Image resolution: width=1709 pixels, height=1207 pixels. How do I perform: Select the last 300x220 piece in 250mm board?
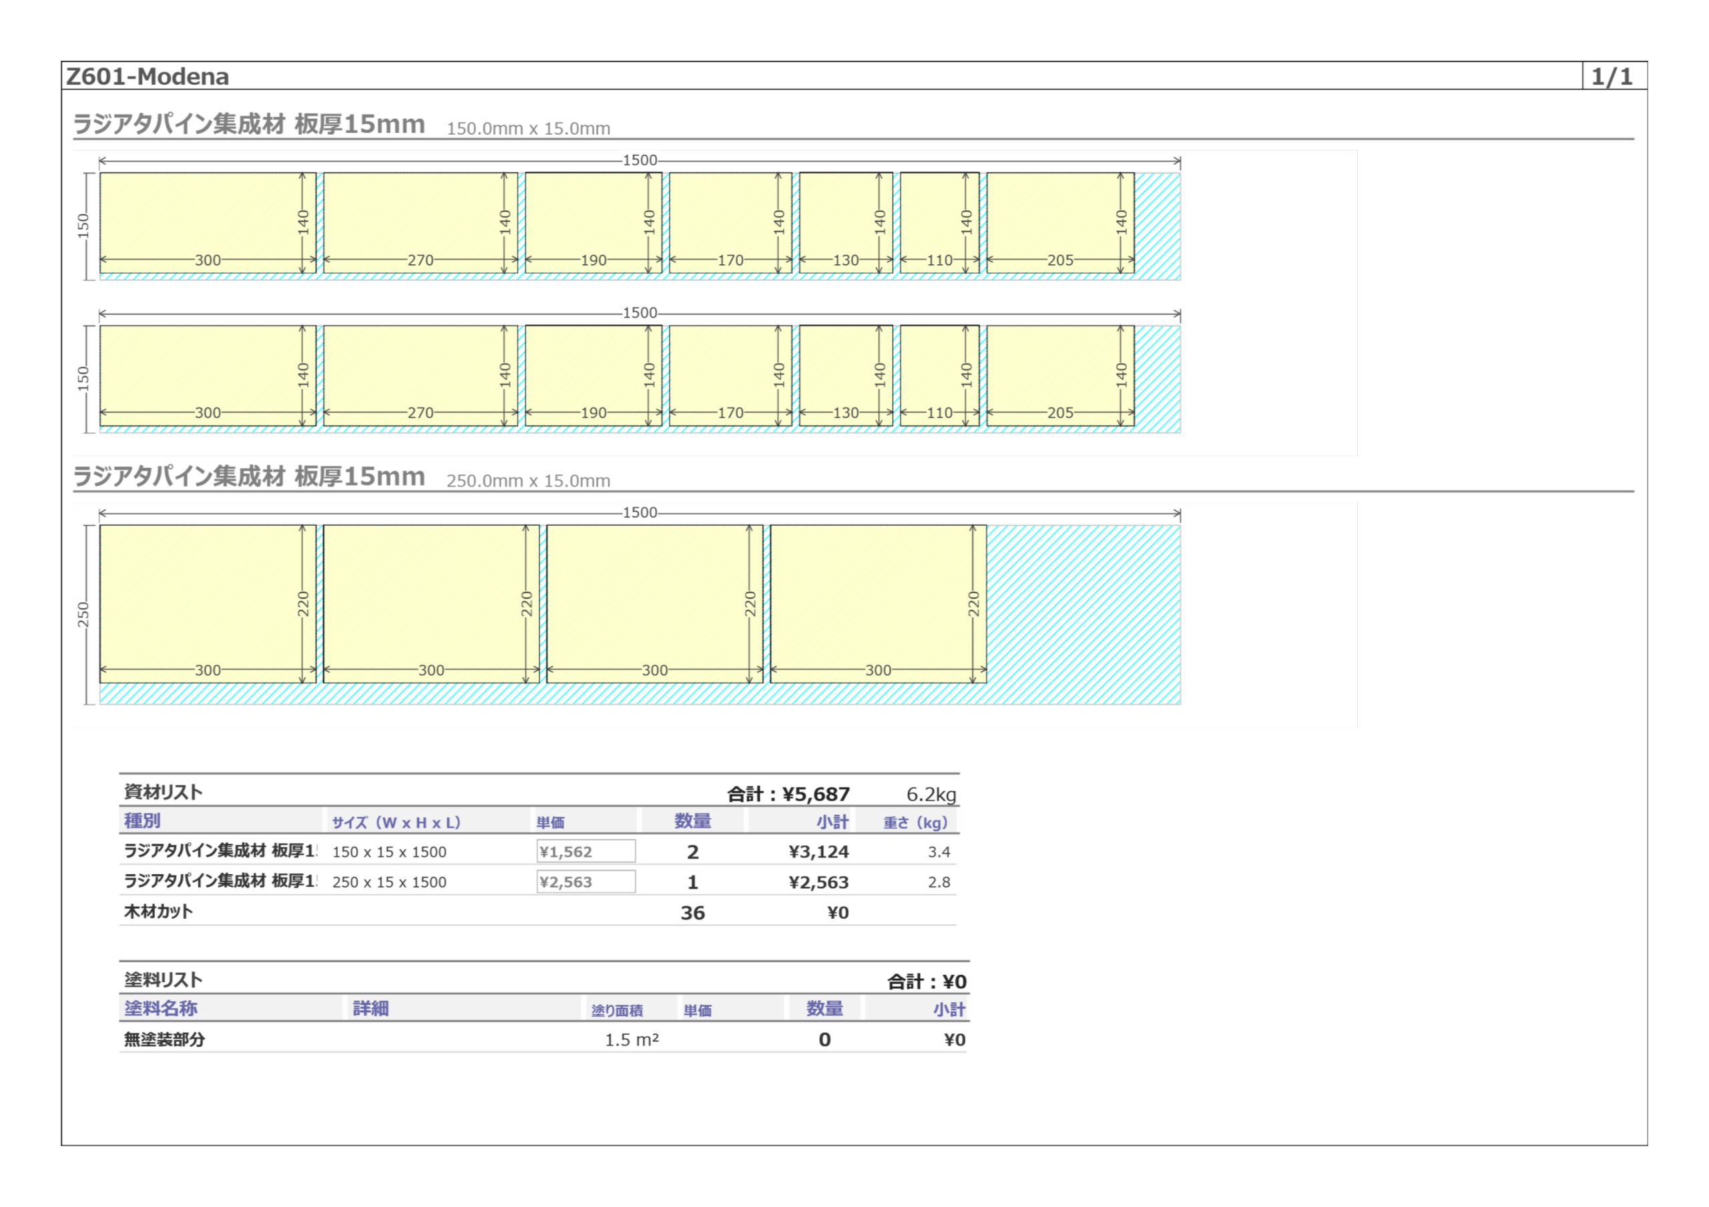(879, 605)
